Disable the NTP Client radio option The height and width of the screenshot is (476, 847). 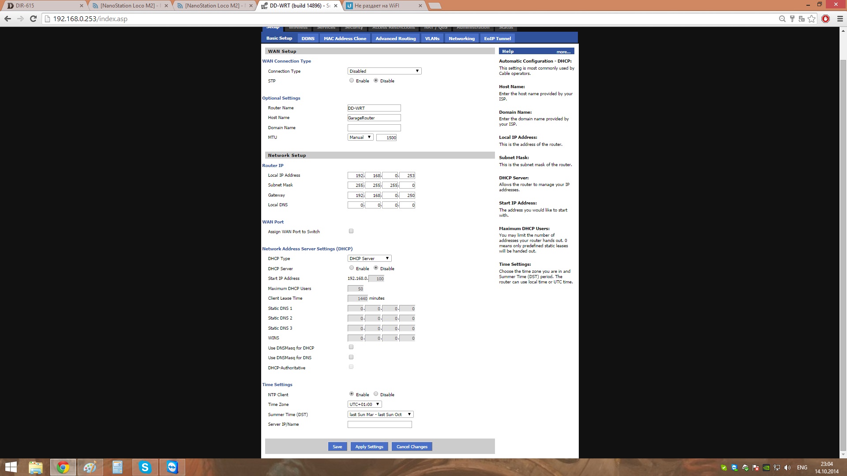376,394
